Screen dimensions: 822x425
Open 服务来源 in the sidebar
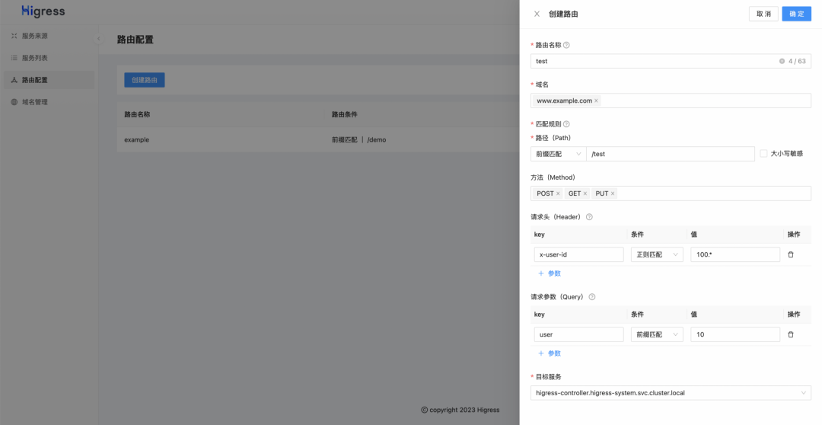coord(35,36)
